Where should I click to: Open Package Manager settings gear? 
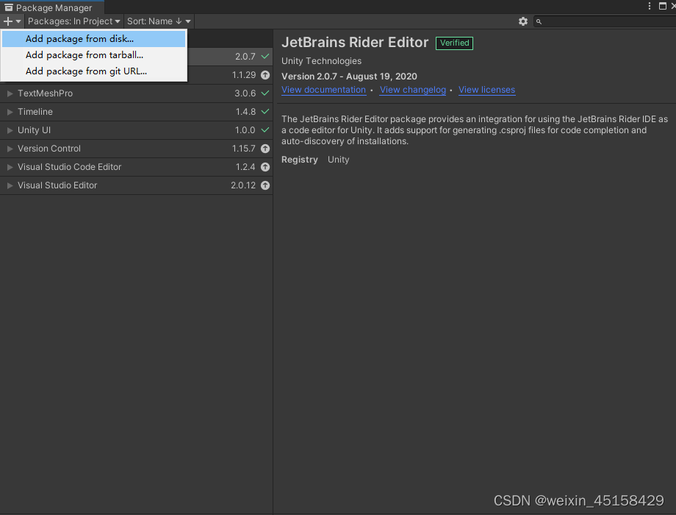click(522, 21)
